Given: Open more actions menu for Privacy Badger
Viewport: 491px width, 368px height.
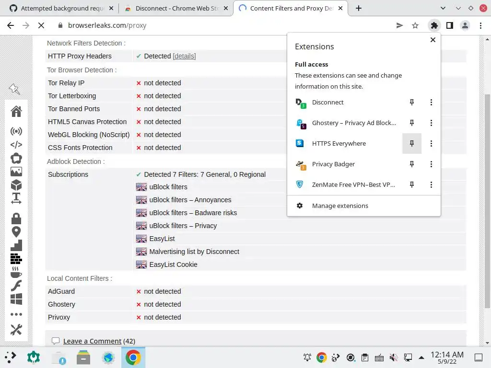Looking at the screenshot, I should pyautogui.click(x=431, y=164).
